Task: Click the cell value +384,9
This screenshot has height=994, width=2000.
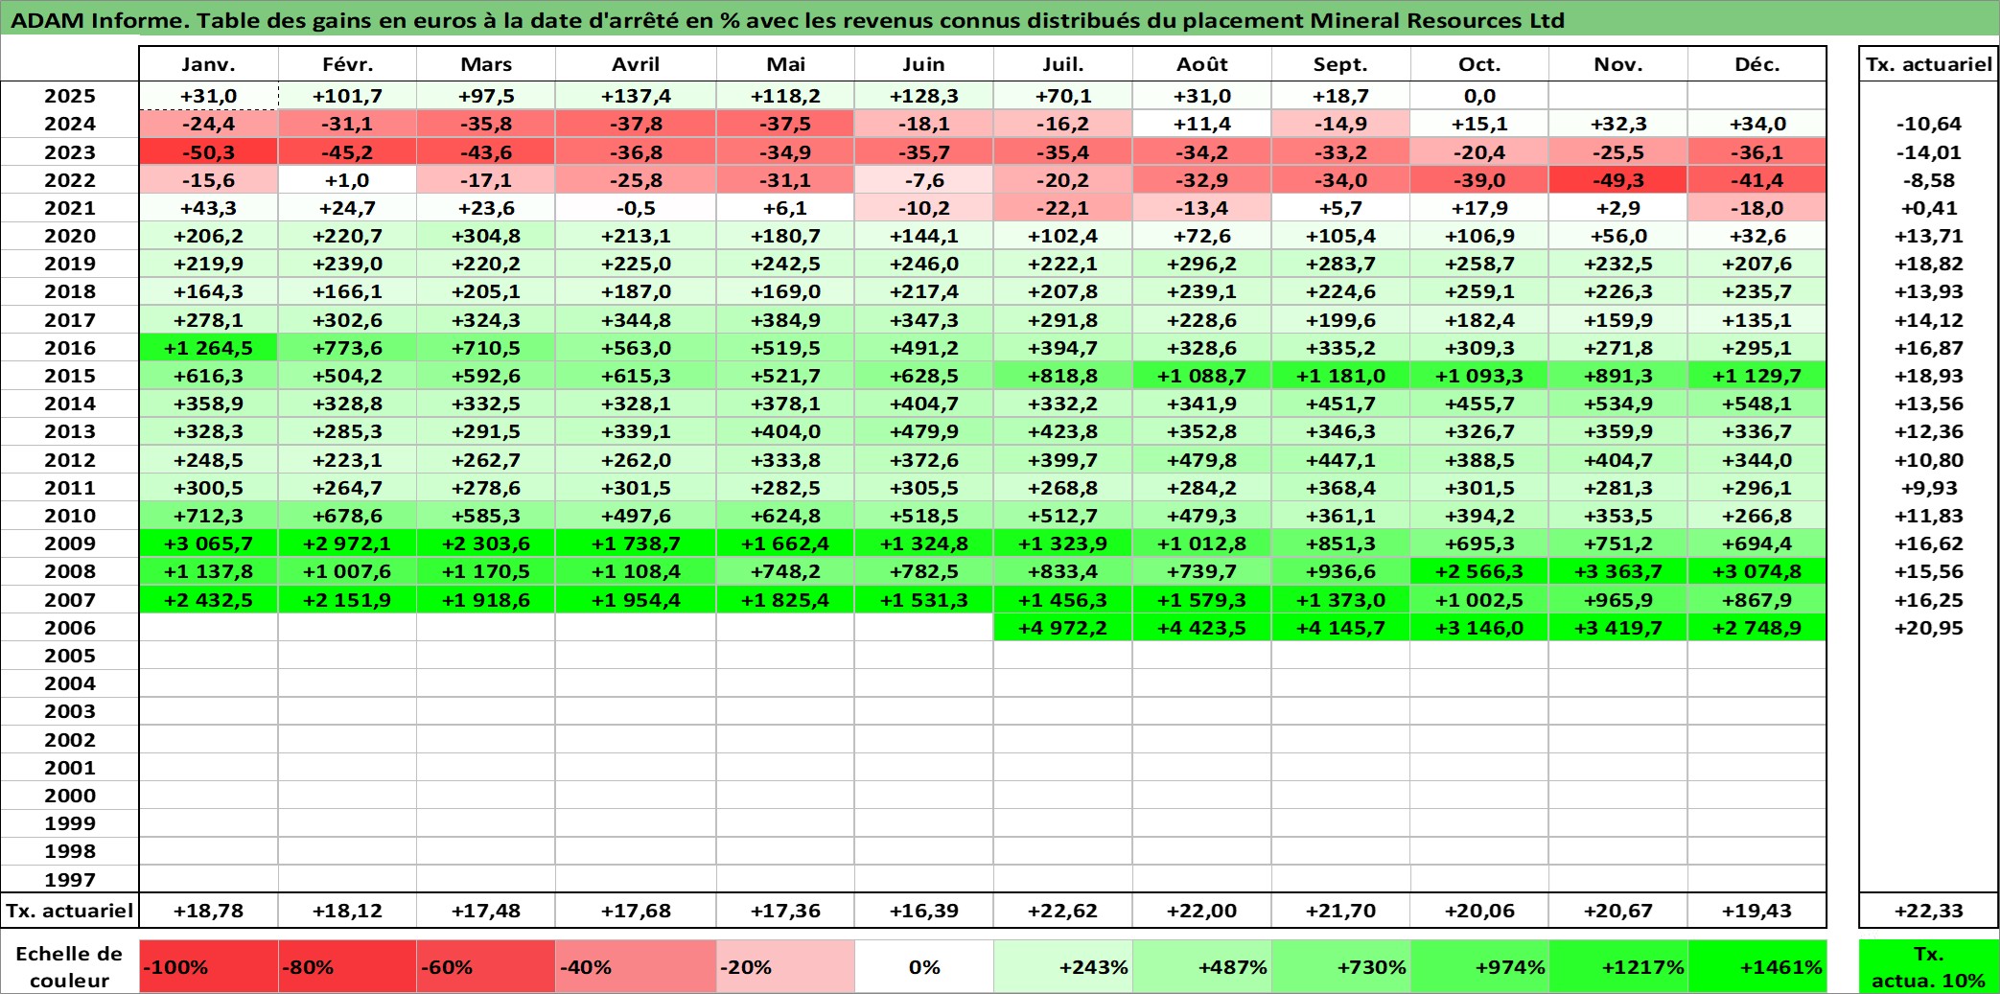Action: (x=785, y=320)
